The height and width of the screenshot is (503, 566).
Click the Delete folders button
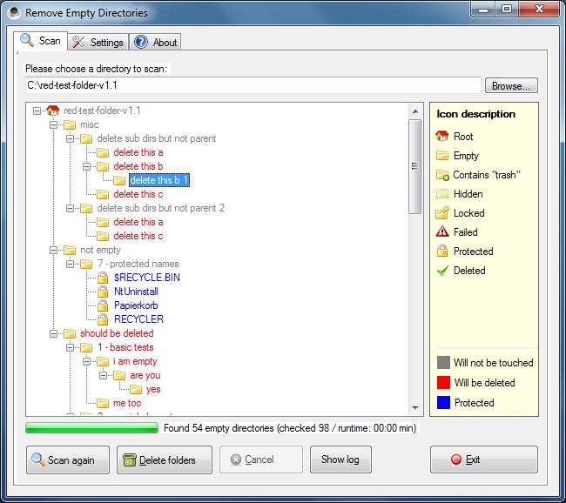point(160,459)
